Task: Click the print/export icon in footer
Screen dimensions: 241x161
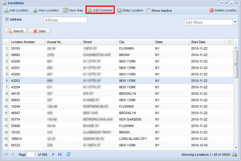Action: (235, 154)
